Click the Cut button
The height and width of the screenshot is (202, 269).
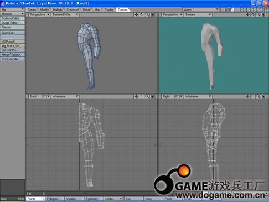click(134, 199)
